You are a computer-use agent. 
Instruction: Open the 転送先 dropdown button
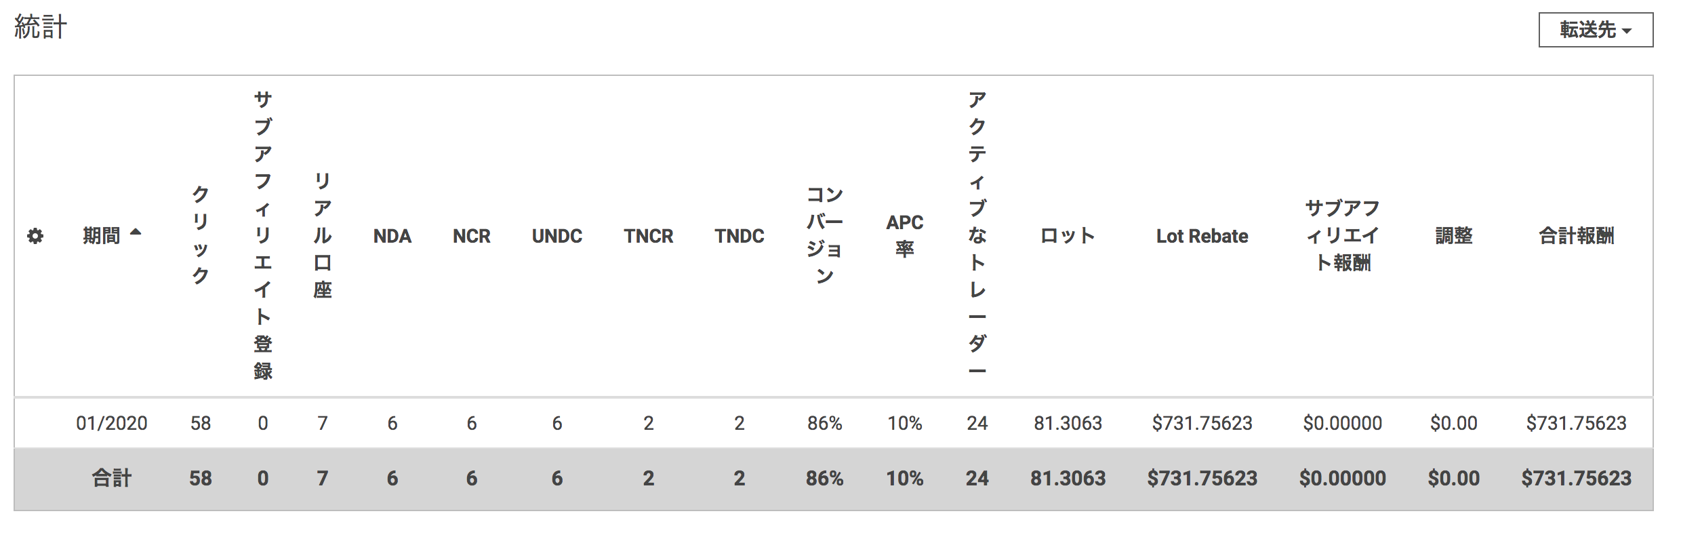point(1595,30)
